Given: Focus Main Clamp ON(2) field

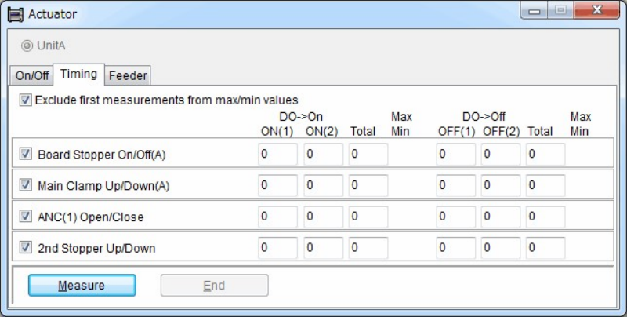Looking at the screenshot, I should click(x=323, y=186).
